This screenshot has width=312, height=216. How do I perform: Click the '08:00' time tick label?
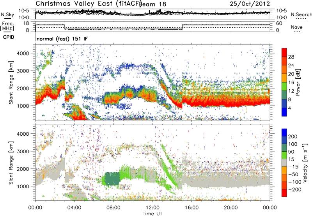[113, 208]
